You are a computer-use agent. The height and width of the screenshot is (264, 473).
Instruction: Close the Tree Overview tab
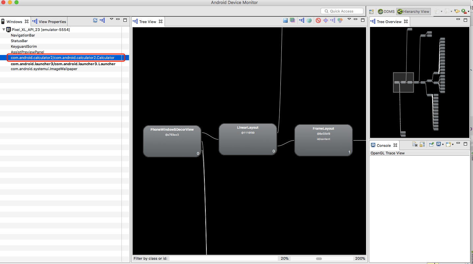tap(406, 21)
